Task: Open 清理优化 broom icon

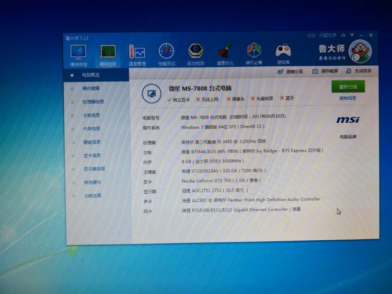Action: pyautogui.click(x=225, y=54)
